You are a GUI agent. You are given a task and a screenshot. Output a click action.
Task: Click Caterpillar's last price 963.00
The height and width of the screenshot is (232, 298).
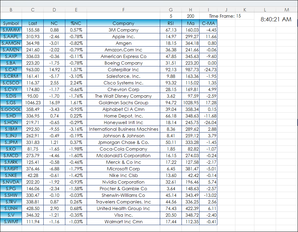point(33,70)
